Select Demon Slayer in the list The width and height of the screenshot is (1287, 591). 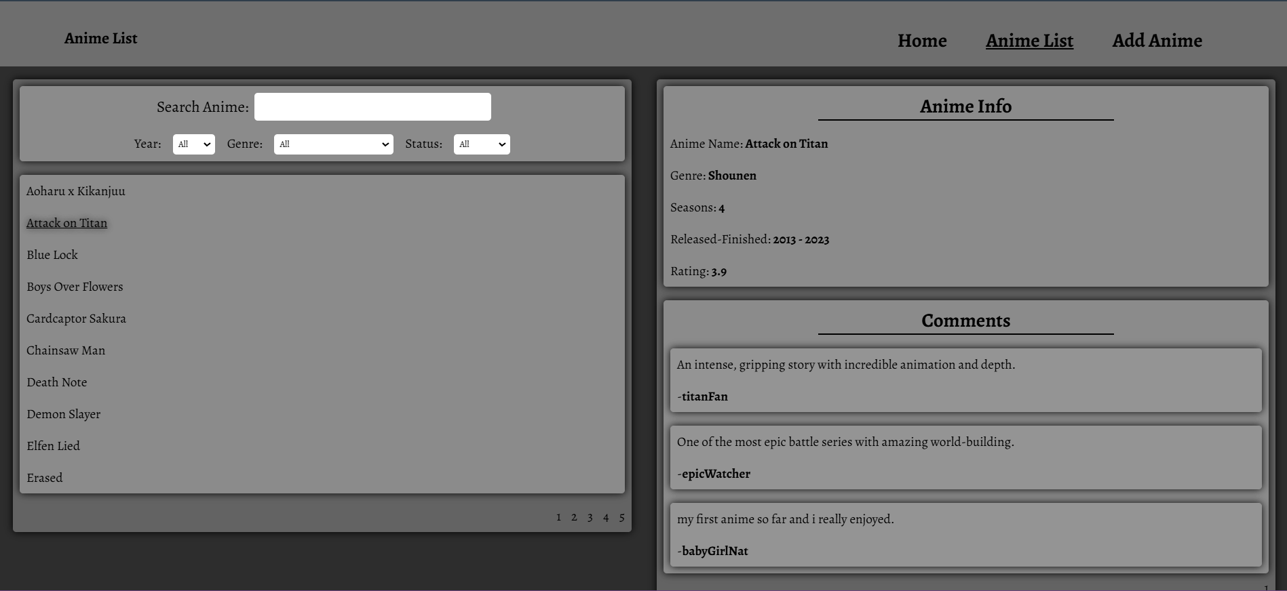coord(64,414)
